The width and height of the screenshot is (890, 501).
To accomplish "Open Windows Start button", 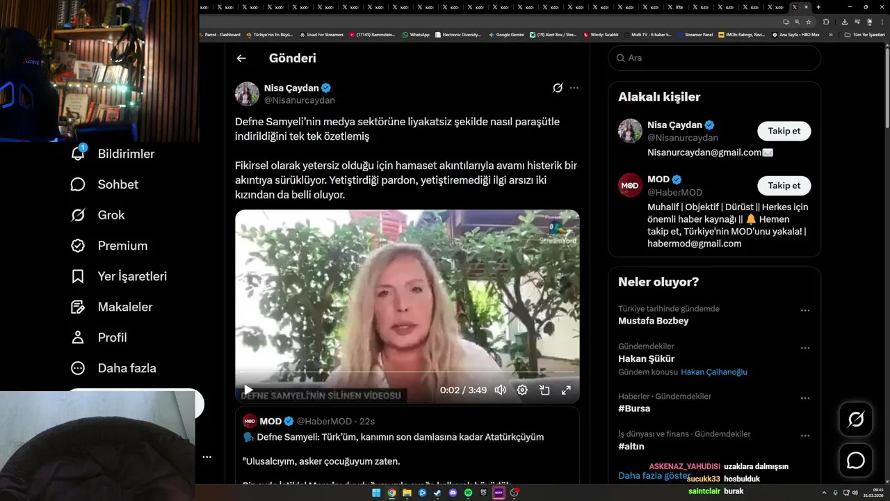I will point(376,493).
